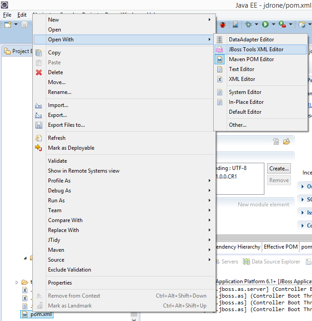This screenshot has width=312, height=321.
Task: Select Default Editor option
Action: pos(260,112)
